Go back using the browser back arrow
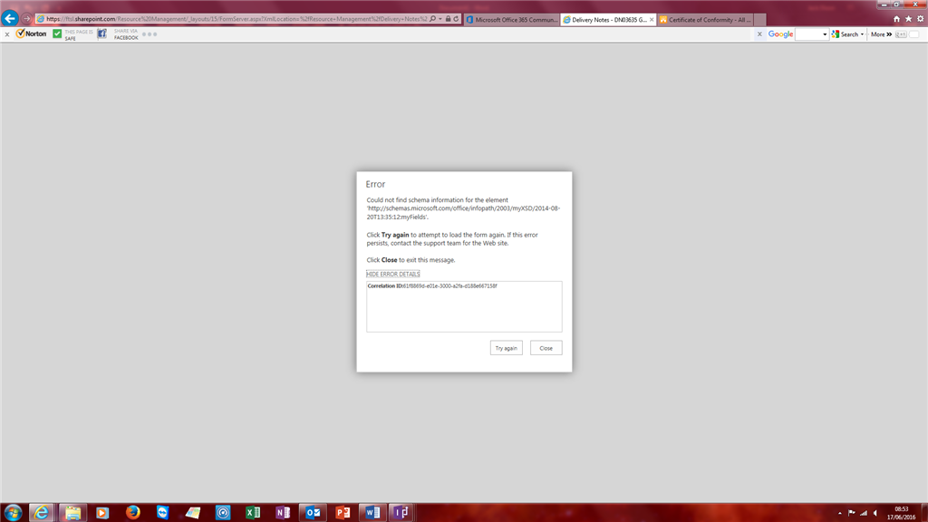Image resolution: width=928 pixels, height=522 pixels. [9, 18]
